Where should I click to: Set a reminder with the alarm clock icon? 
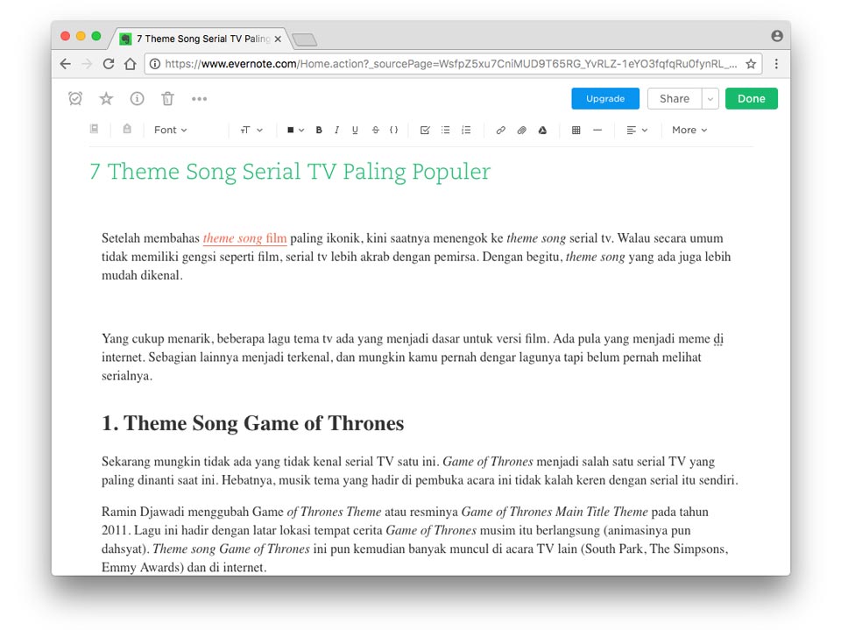tap(75, 99)
